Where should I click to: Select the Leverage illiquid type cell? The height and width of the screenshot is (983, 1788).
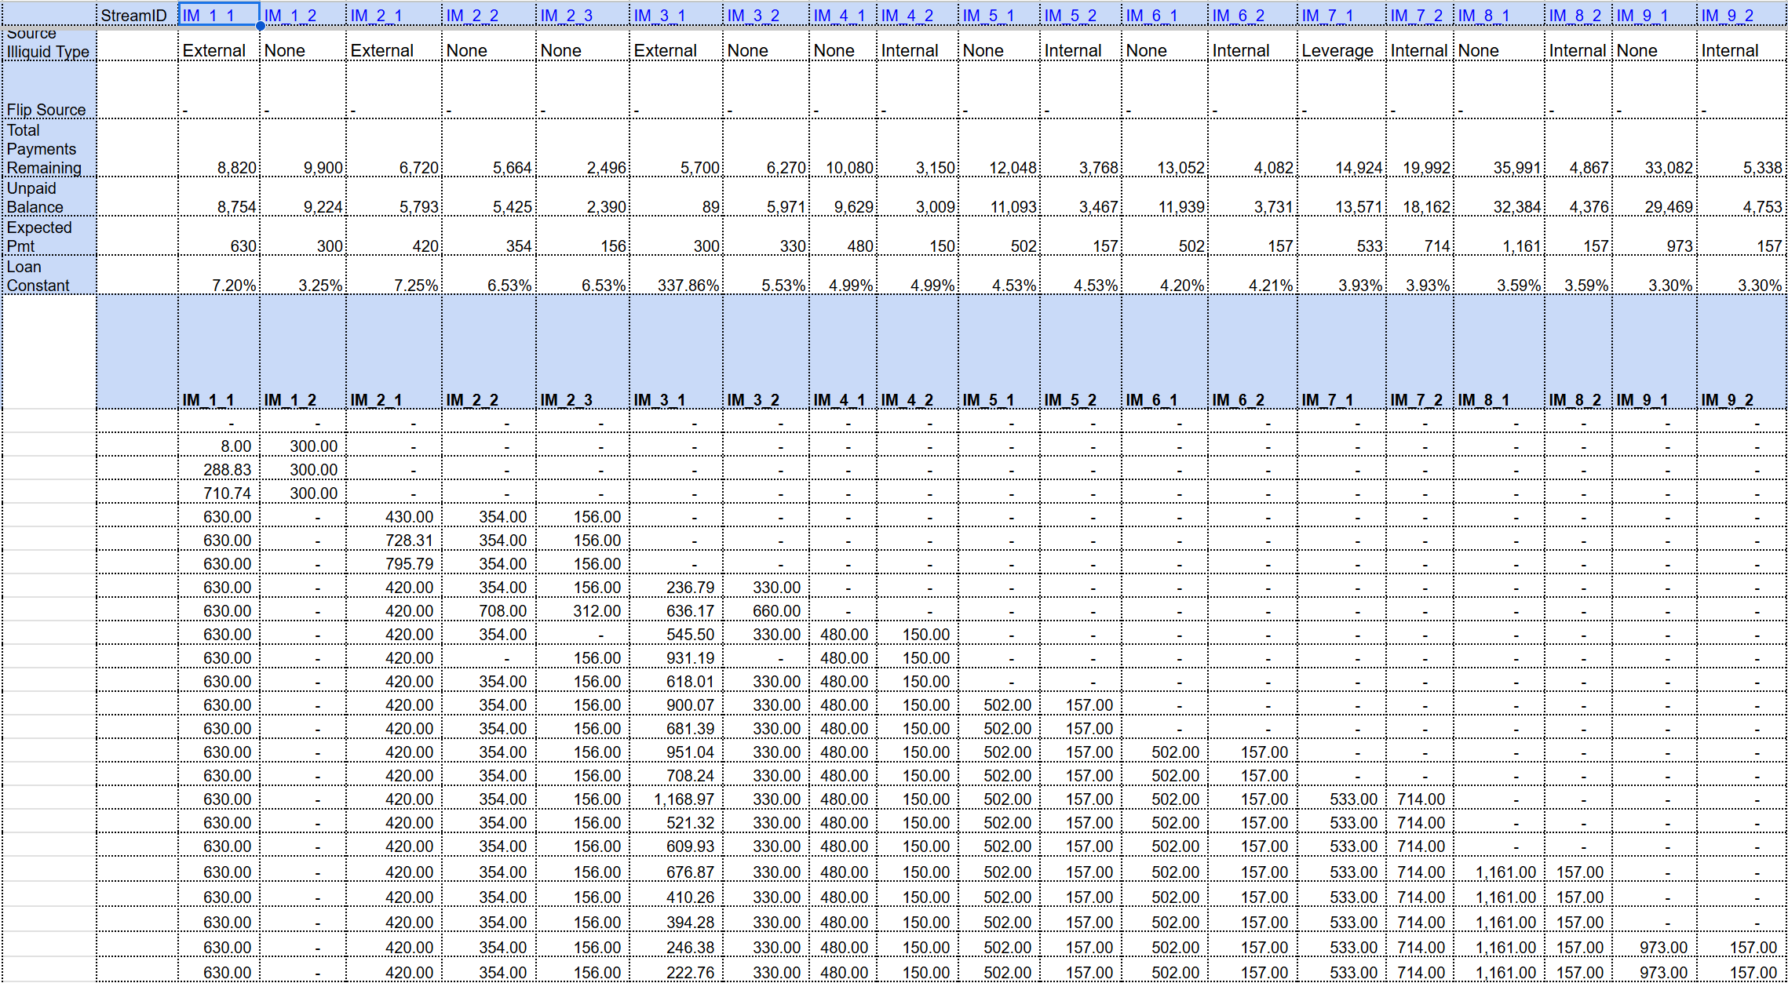click(x=1337, y=51)
